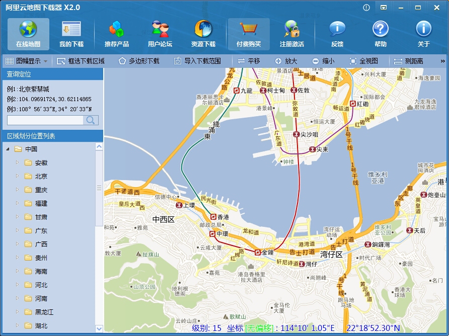Activate the 多边形下载 polygon download tool
Screen dimensions: 449x336
tap(139, 61)
